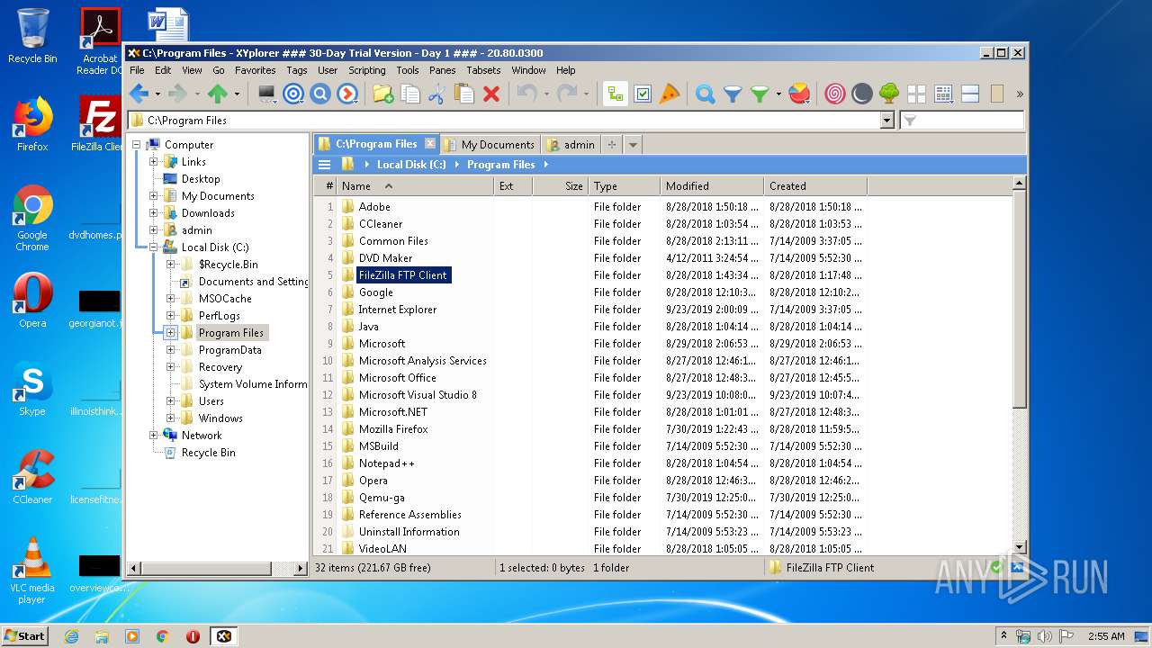
Task: Click the breadcrumb hamburger menu button
Action: tap(324, 165)
